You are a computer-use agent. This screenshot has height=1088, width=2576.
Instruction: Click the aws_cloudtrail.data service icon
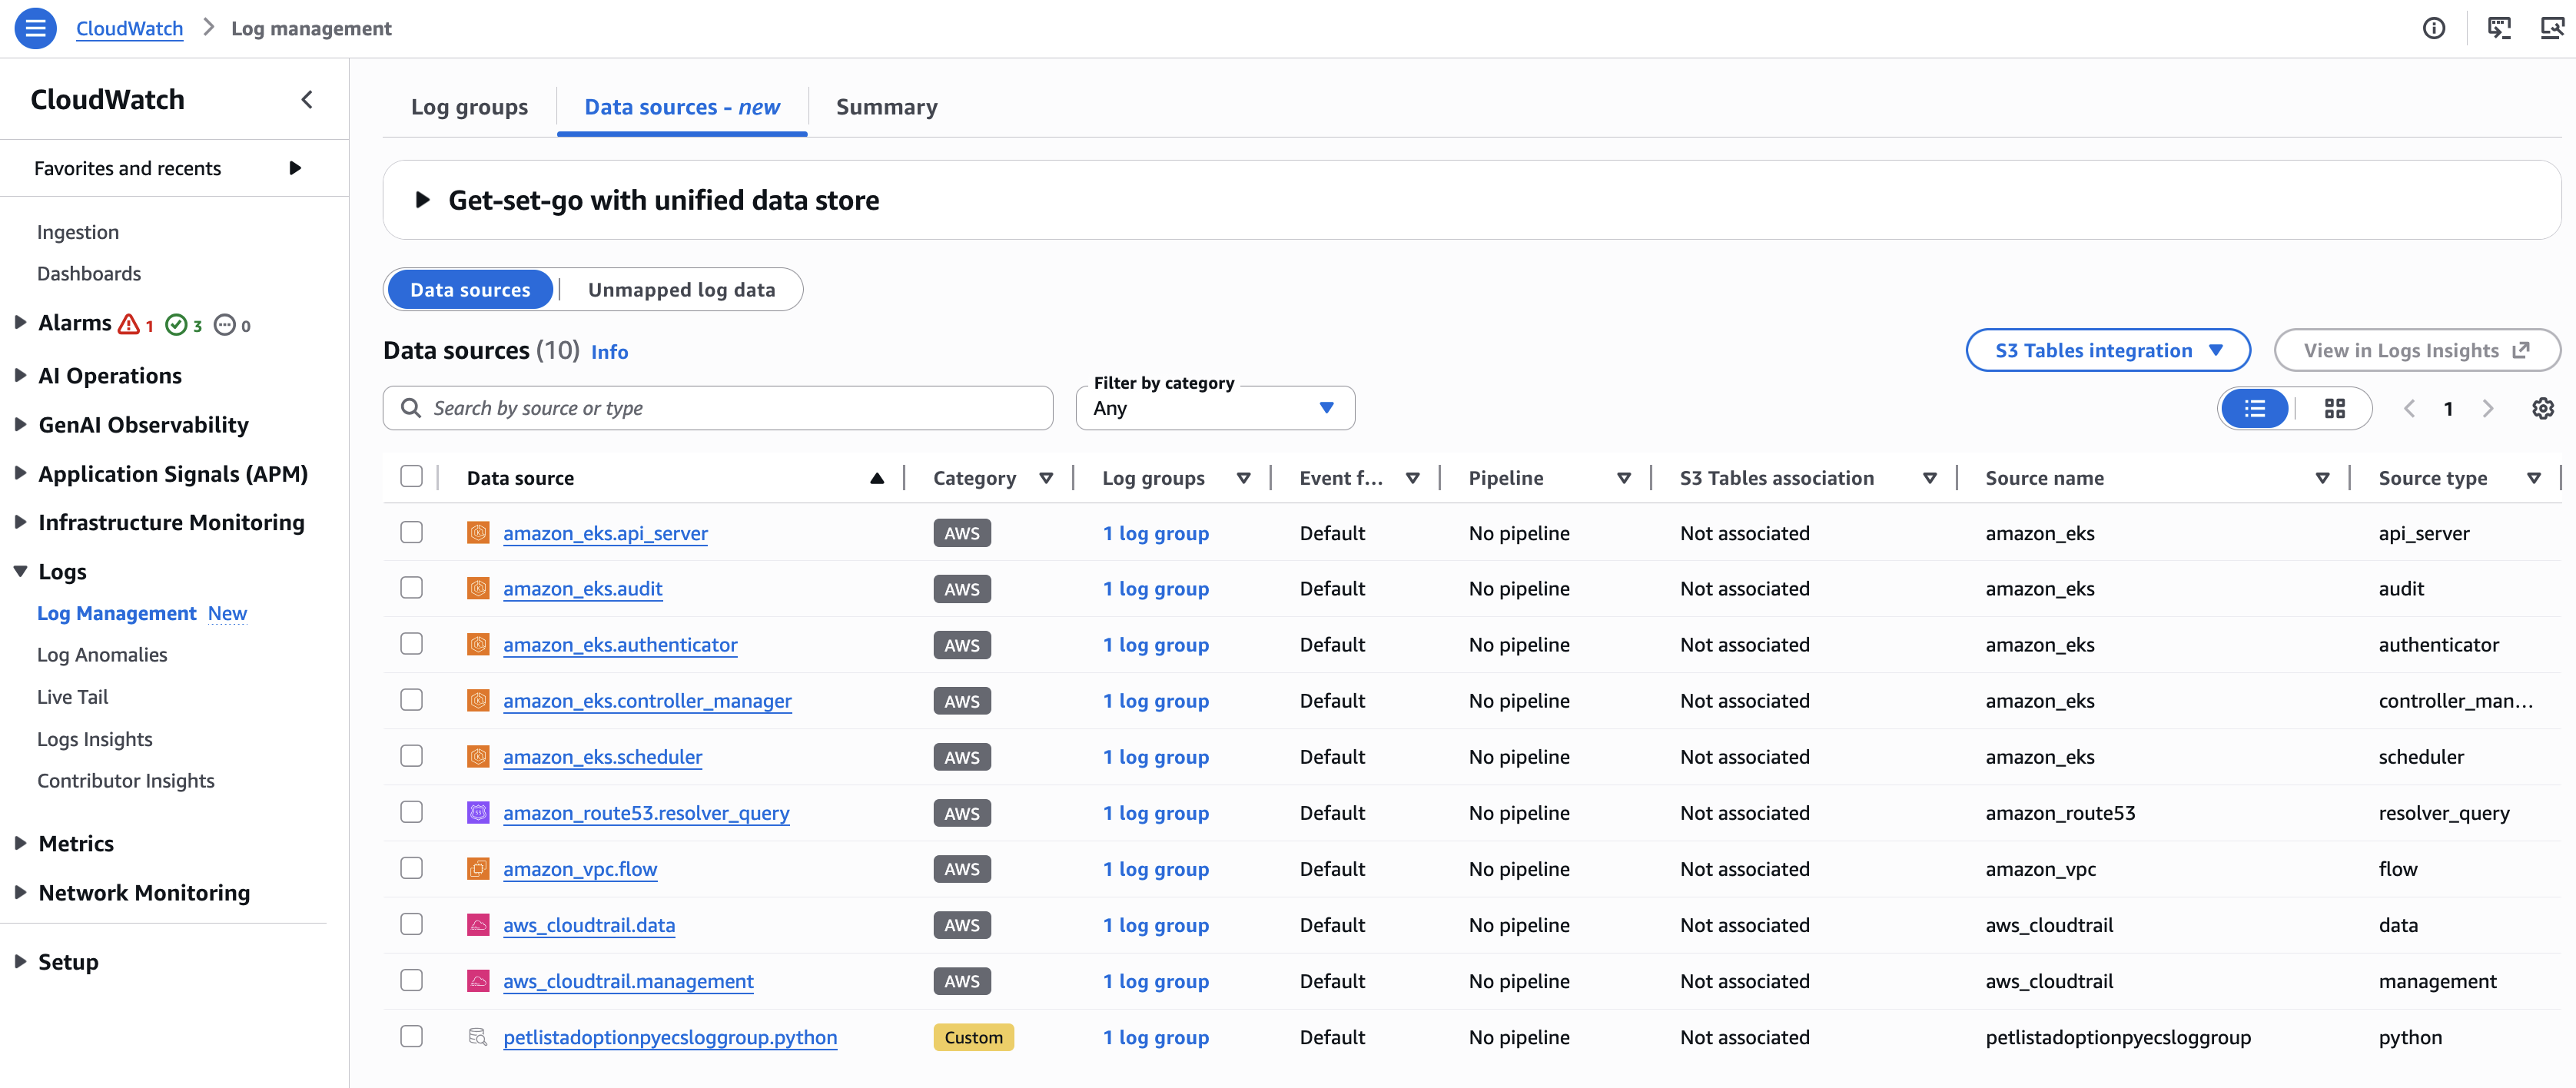(478, 925)
